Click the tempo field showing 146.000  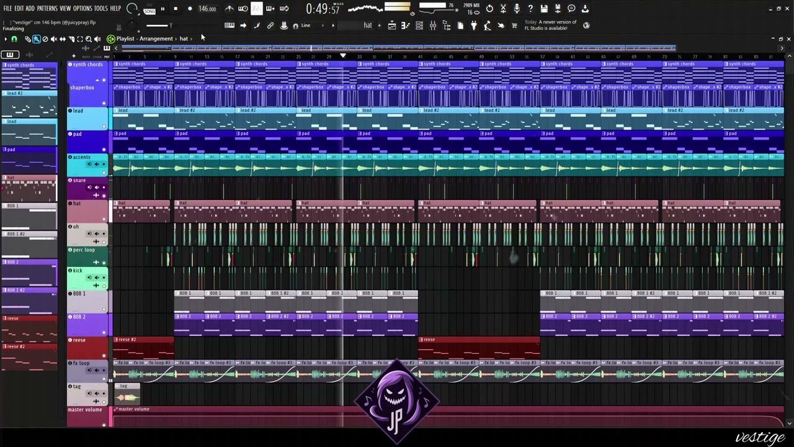207,9
